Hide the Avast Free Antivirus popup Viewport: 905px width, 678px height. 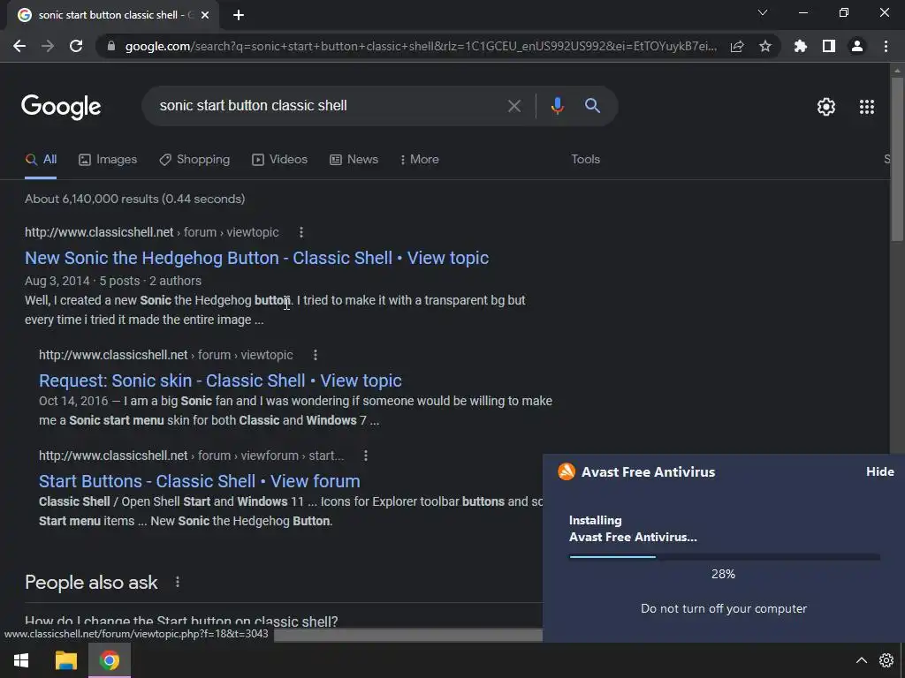click(879, 471)
